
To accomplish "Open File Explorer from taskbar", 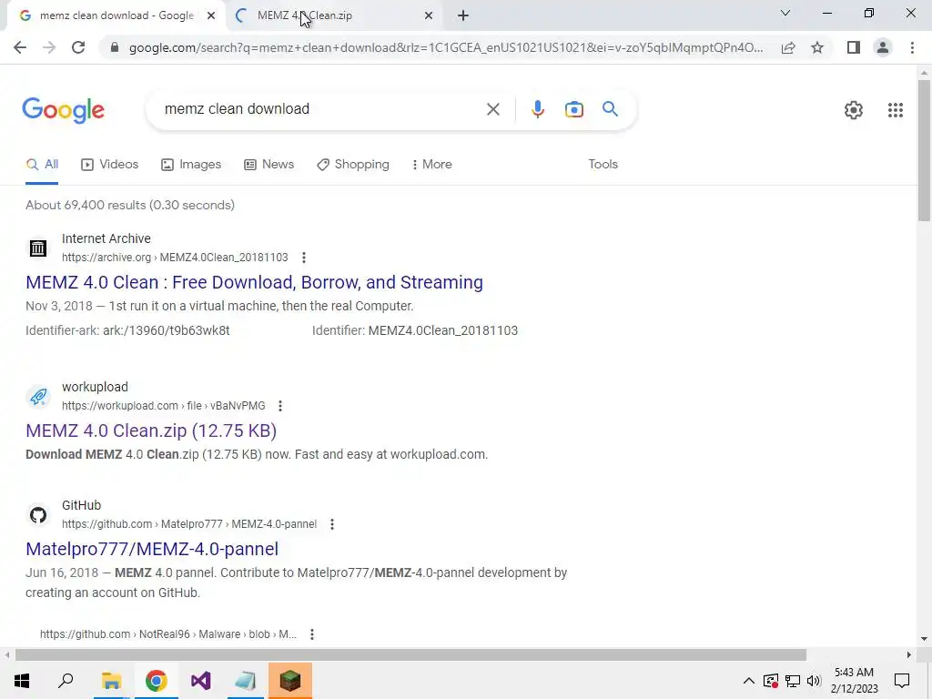I will 111,681.
